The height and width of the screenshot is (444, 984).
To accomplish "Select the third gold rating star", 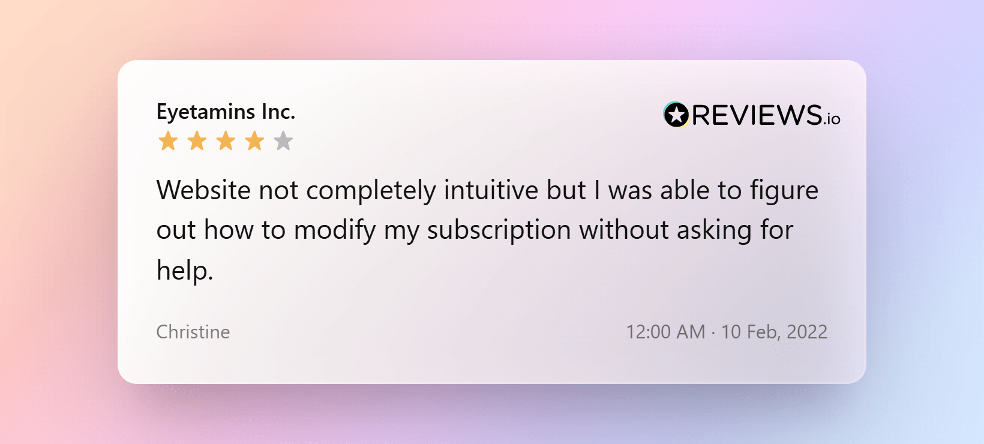I will point(226,142).
